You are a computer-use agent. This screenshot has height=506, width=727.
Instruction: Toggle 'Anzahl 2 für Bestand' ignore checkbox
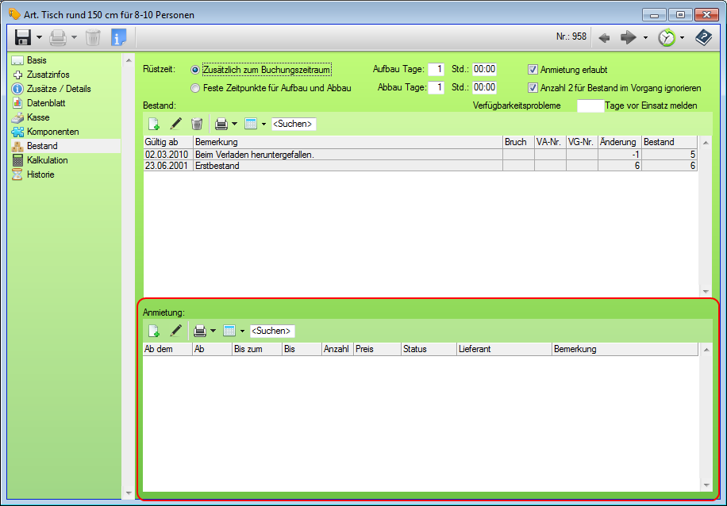[533, 88]
